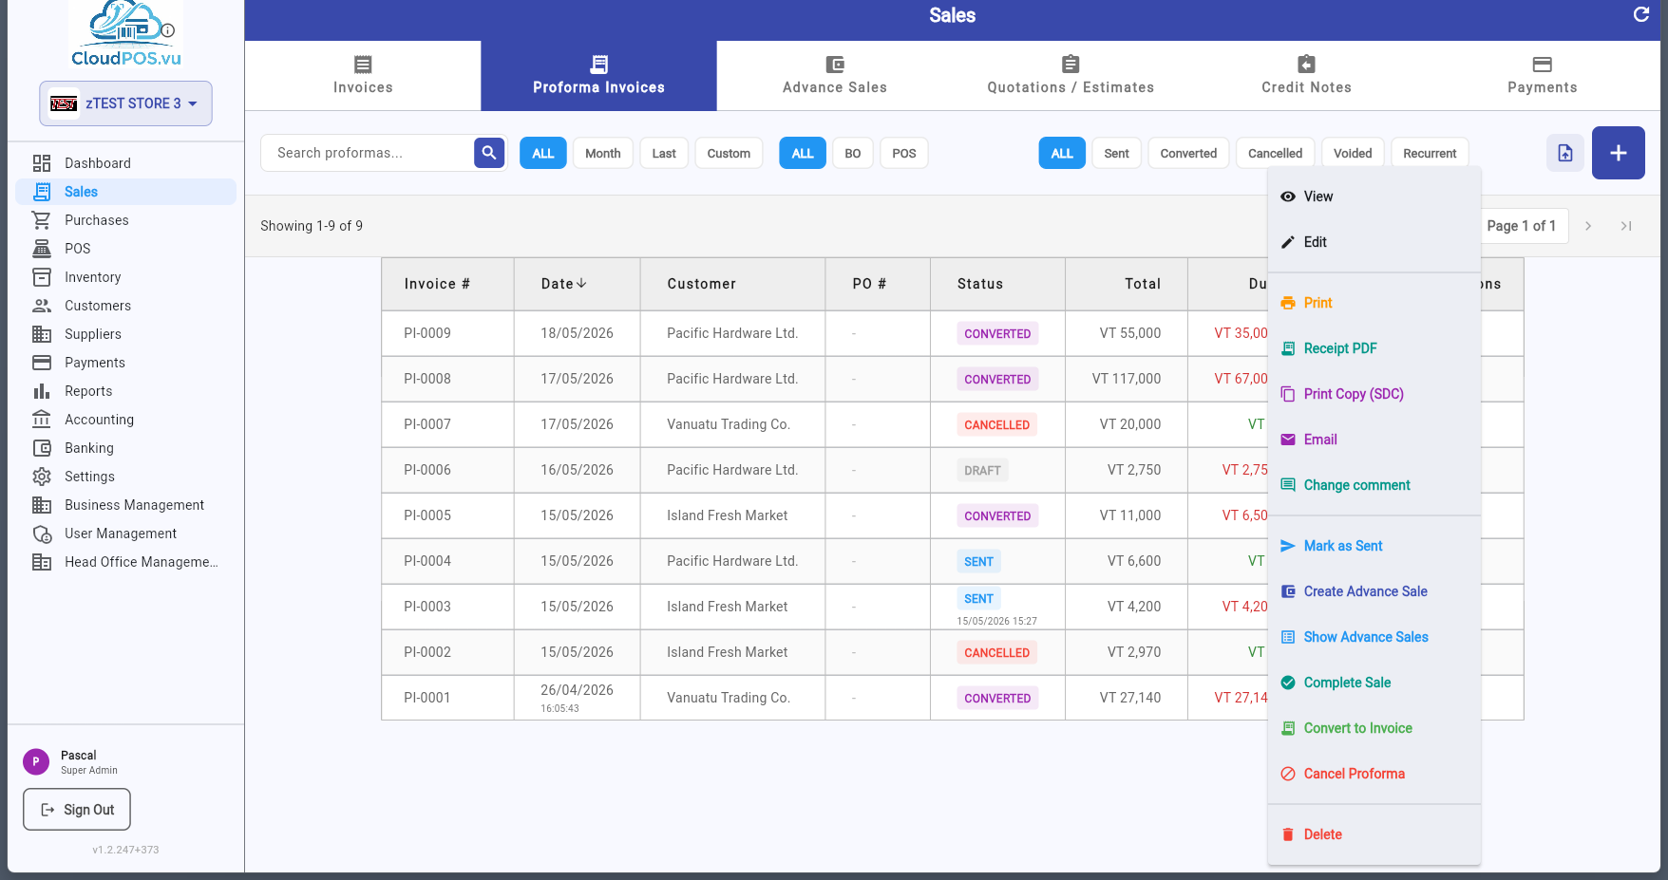The width and height of the screenshot is (1668, 880).
Task: Jump to last page arrow
Action: 1625,226
